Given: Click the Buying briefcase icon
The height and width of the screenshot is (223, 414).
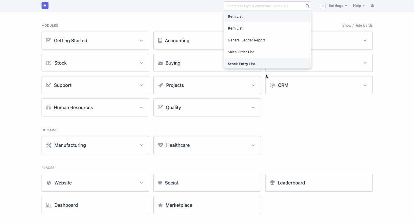Looking at the screenshot, I should 160,63.
